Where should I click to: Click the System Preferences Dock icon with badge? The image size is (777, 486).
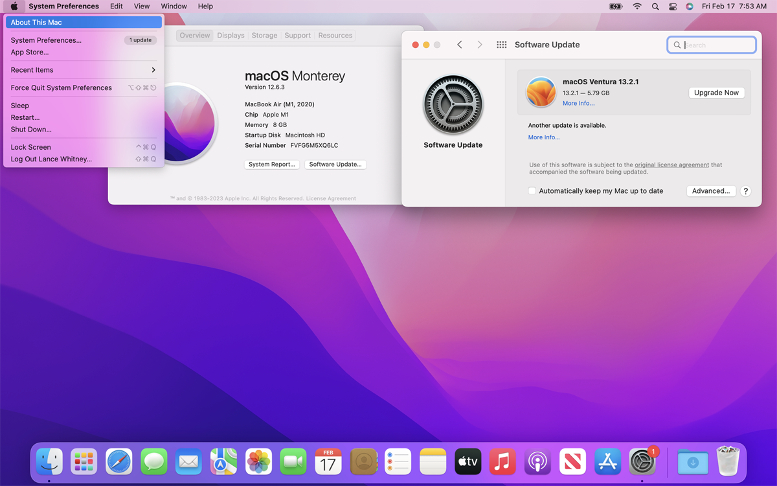tap(642, 461)
